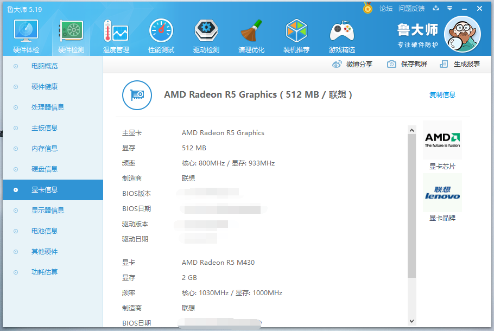The height and width of the screenshot is (331, 494).
Task: Select 功耗估算 in sidebar
Action: point(53,272)
